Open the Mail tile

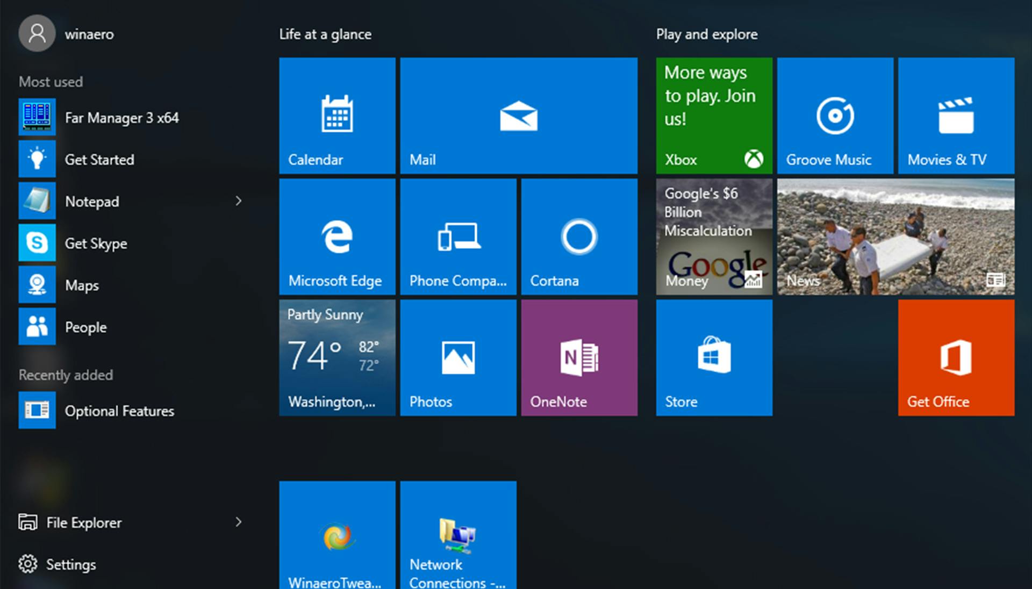518,116
